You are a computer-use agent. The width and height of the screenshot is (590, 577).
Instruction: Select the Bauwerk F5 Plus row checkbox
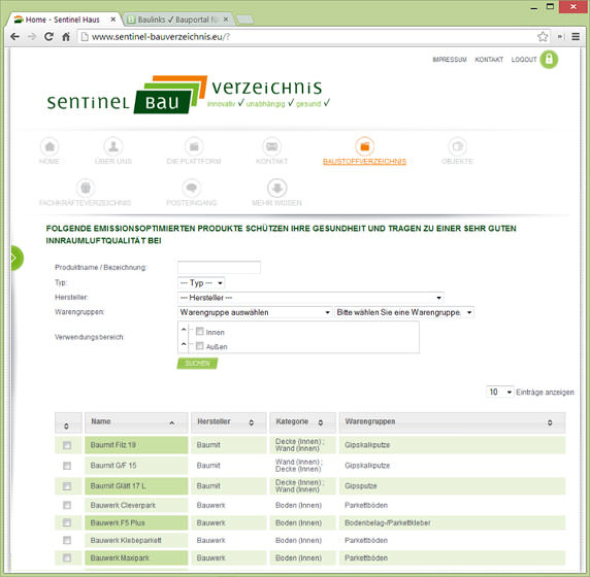[x=67, y=523]
